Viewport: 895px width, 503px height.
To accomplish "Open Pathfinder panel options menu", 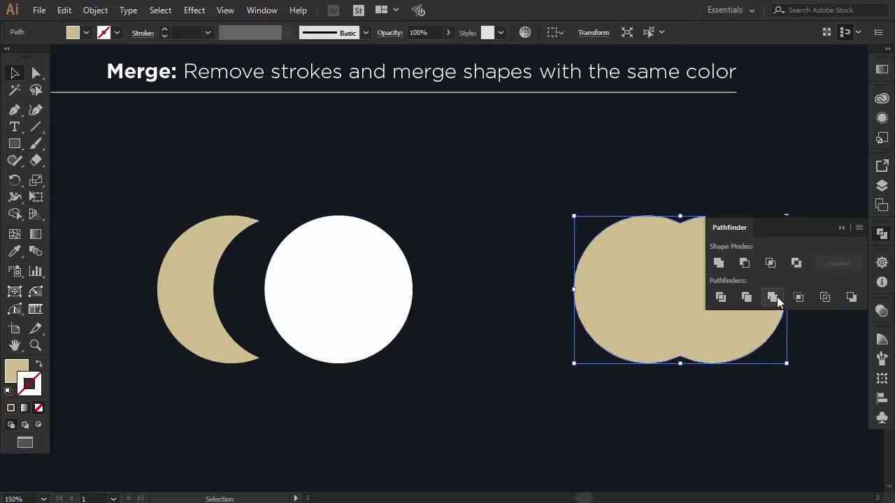I will (x=859, y=228).
